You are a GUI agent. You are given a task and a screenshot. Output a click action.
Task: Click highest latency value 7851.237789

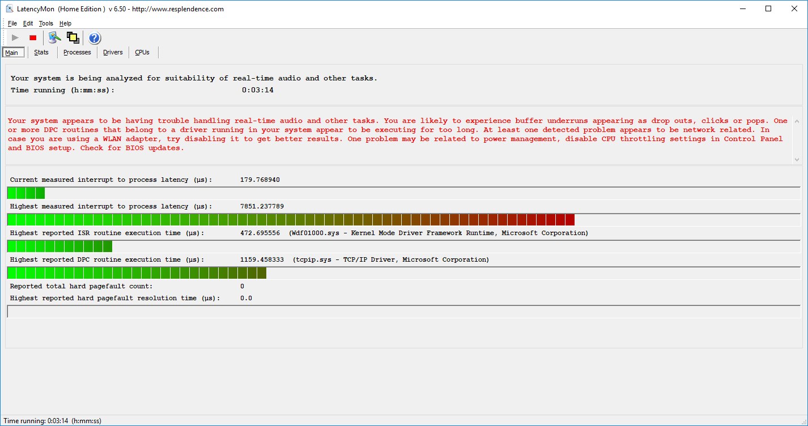click(262, 206)
